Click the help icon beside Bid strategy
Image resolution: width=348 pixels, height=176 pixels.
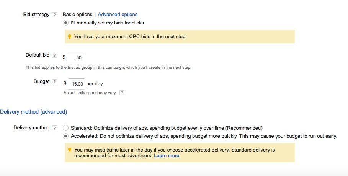tap(54, 15)
